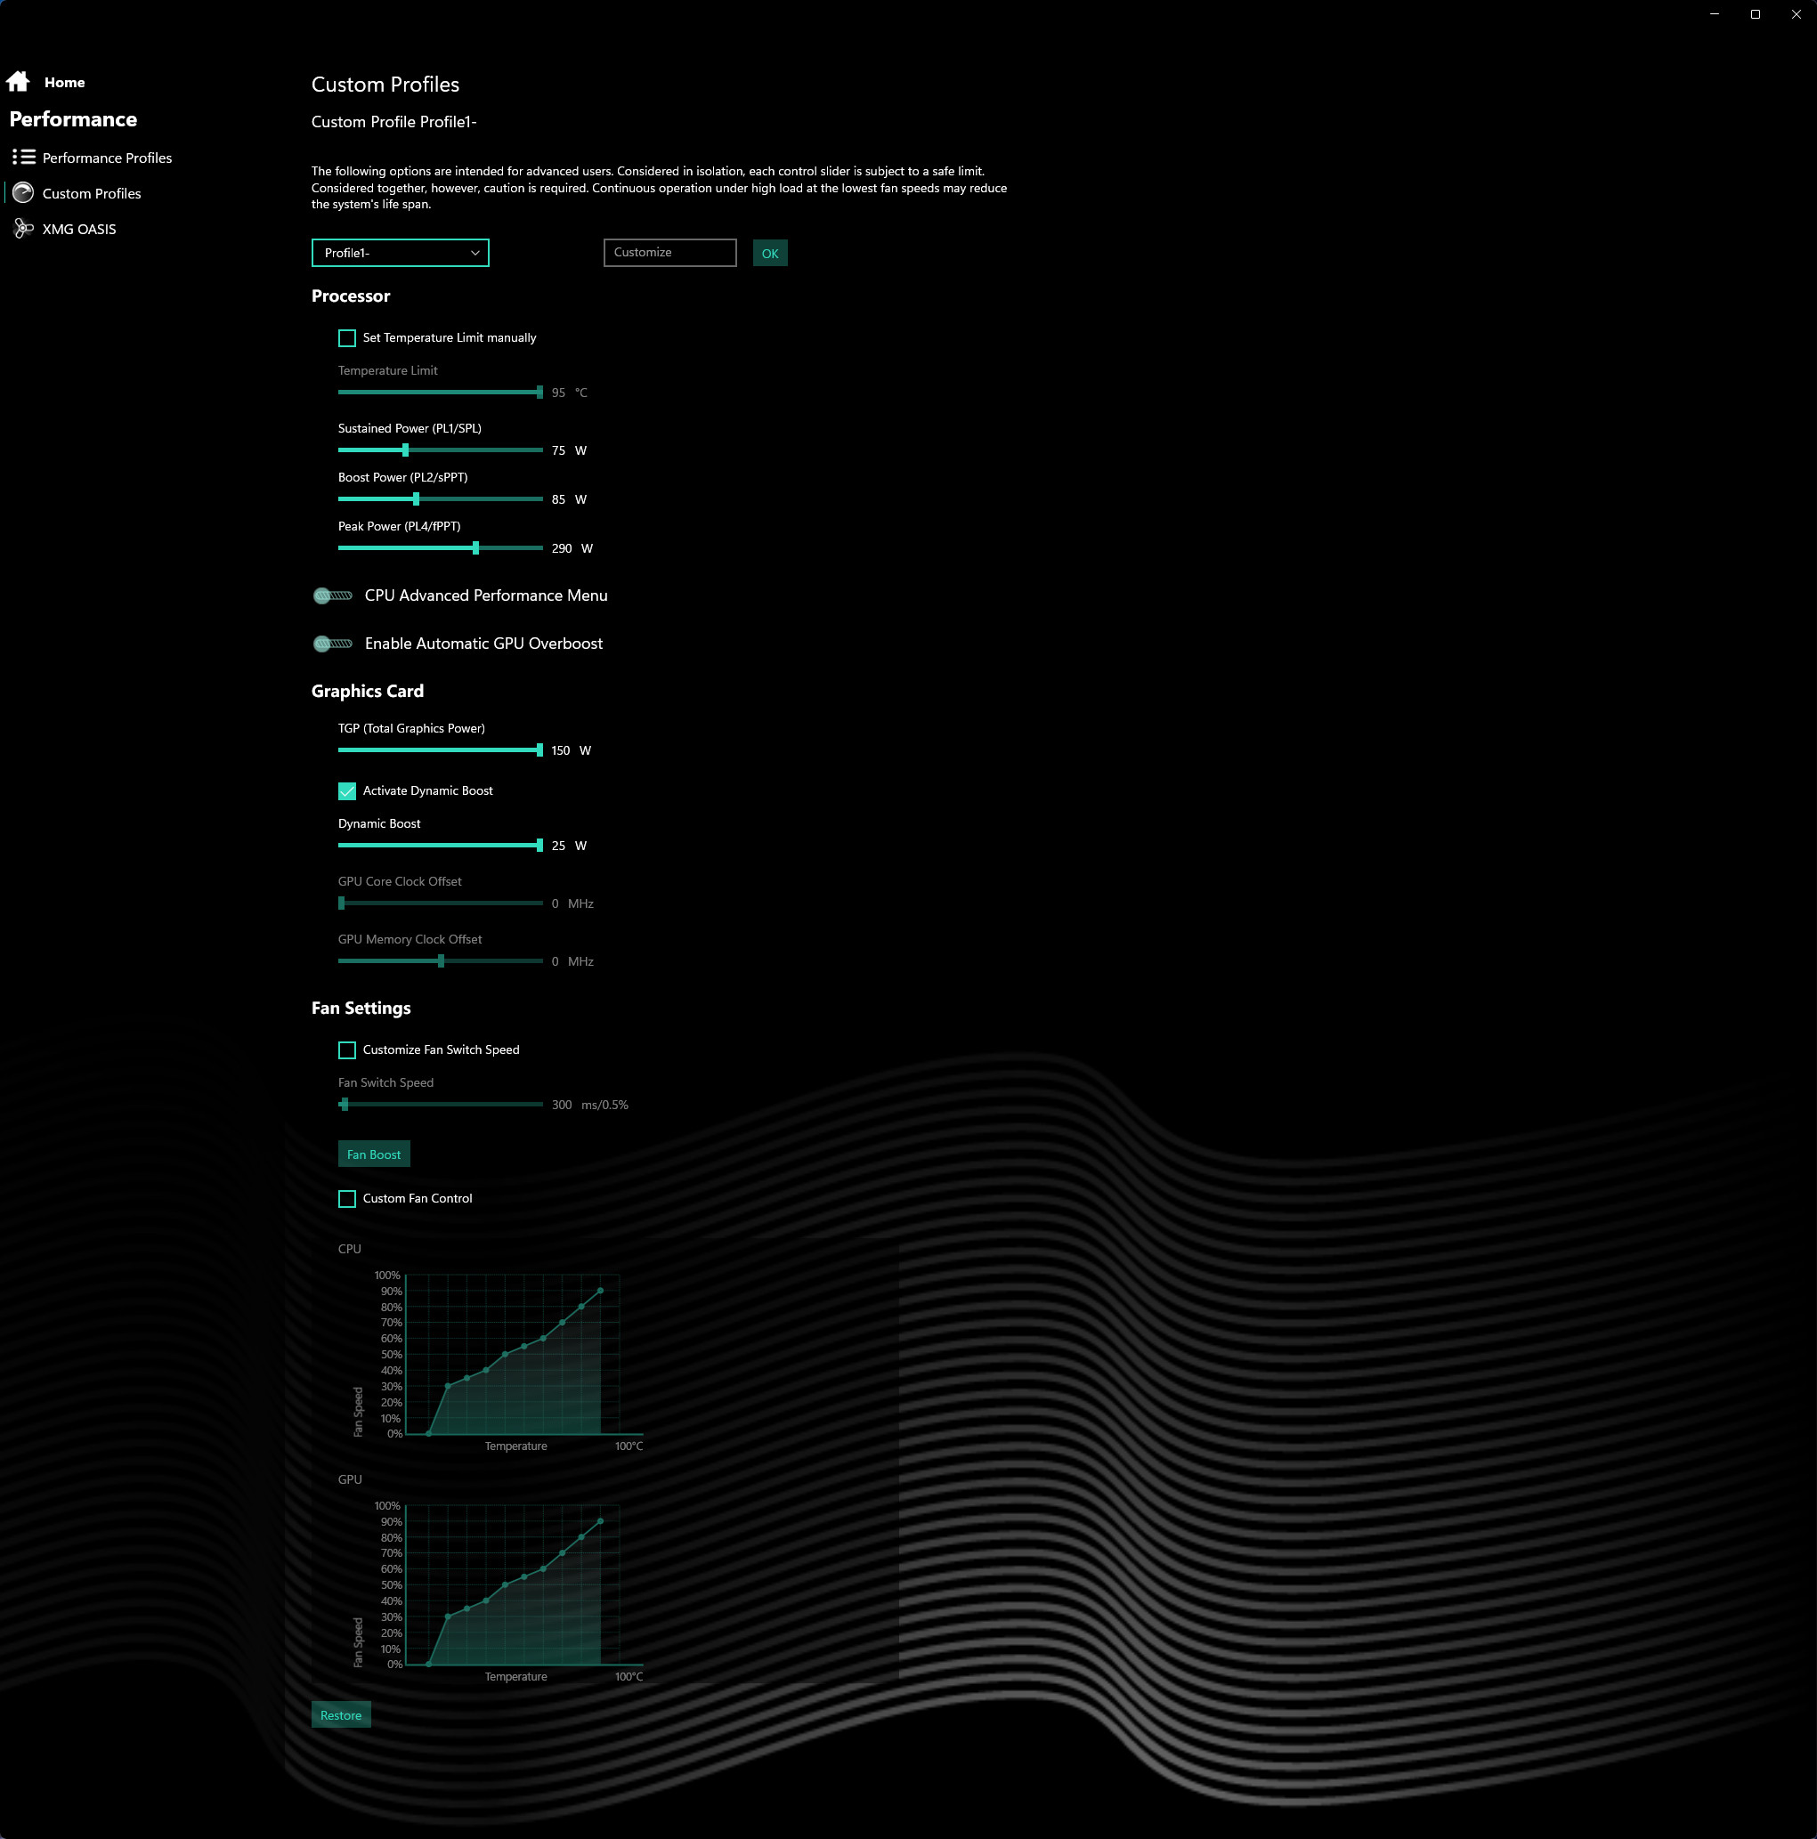Check Customize Fan Switch Speed
This screenshot has width=1817, height=1839.
[347, 1050]
